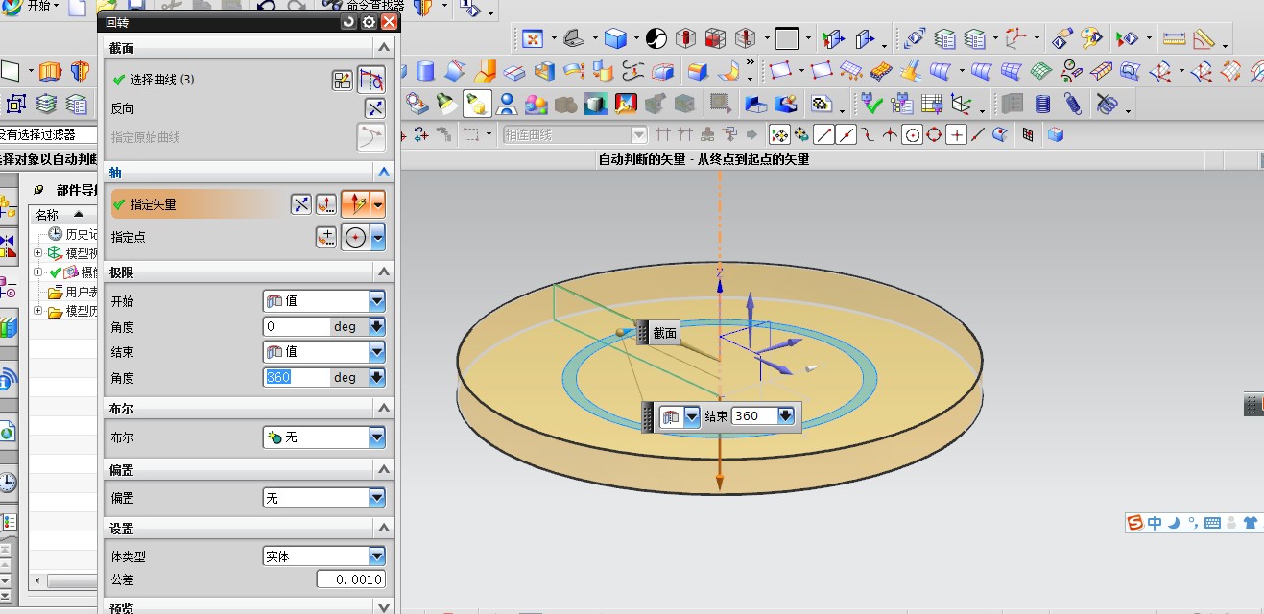This screenshot has width=1264, height=614.
Task: Click the reverse direction icon beside 反向
Action: (x=374, y=108)
